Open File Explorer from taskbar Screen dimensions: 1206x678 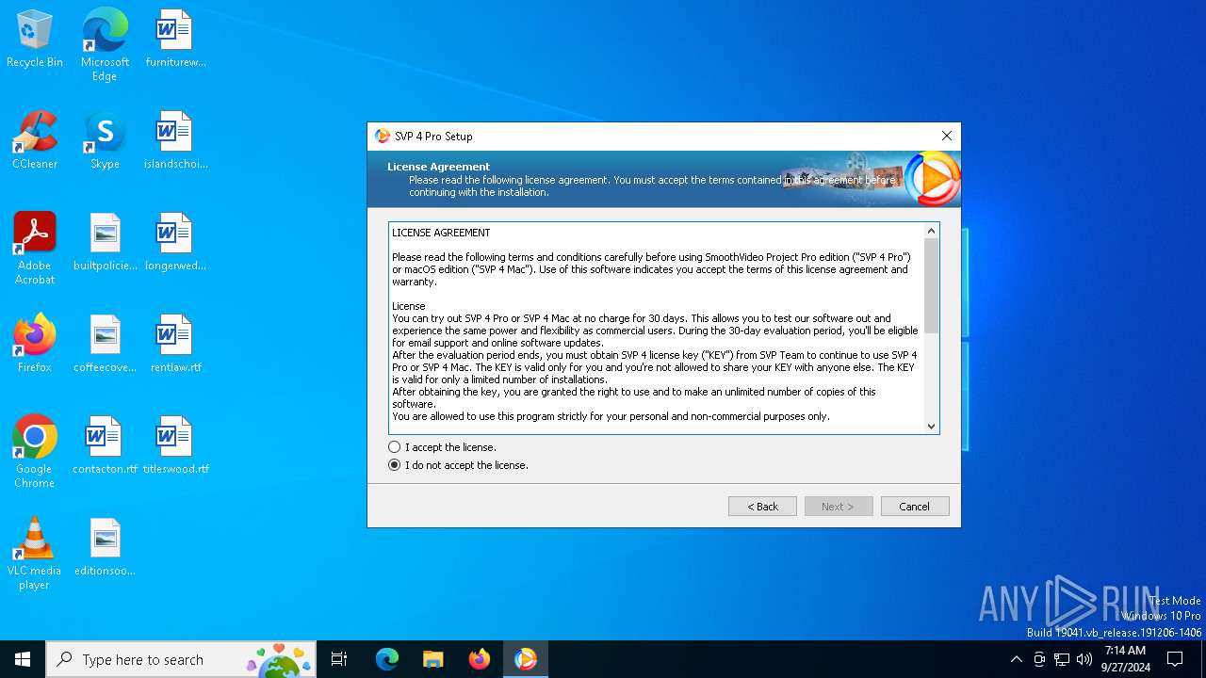(432, 659)
